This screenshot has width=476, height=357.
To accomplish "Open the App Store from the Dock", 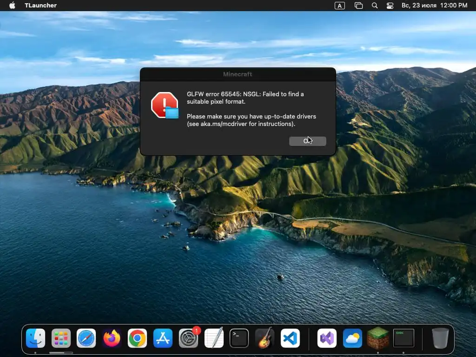I will coord(163,338).
